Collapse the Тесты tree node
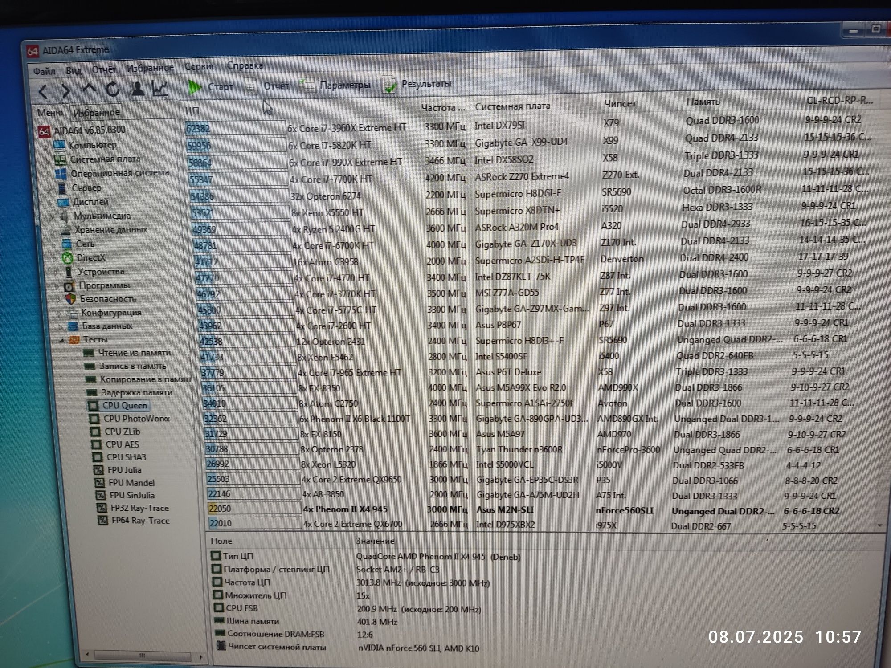 pos(61,340)
